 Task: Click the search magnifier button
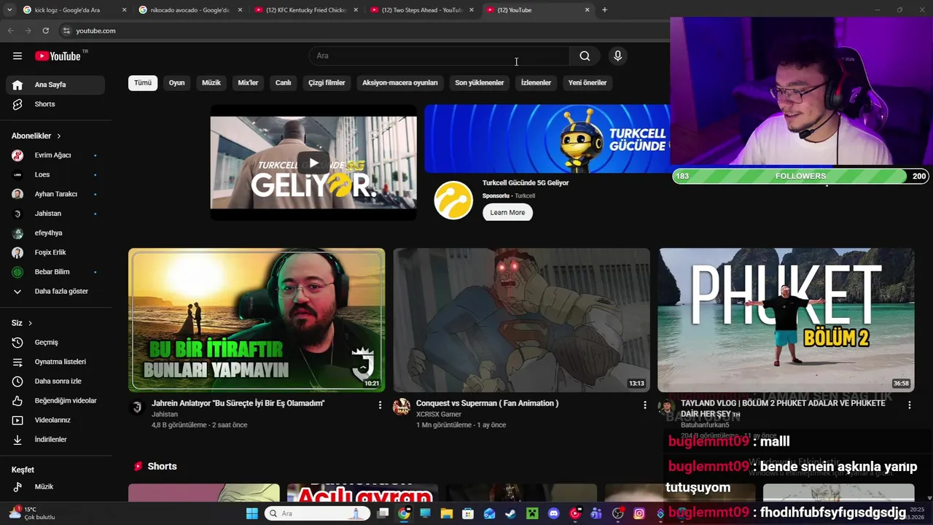click(585, 56)
